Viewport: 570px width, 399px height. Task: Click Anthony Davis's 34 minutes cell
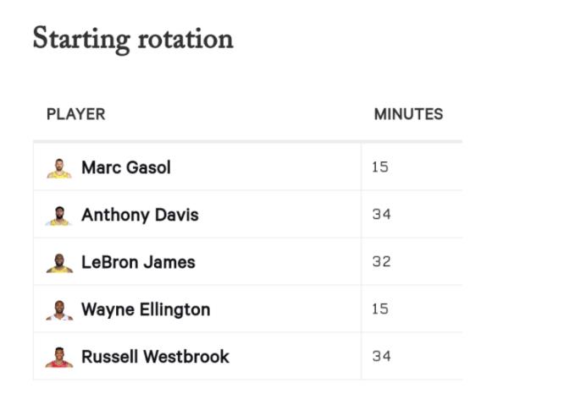point(412,214)
